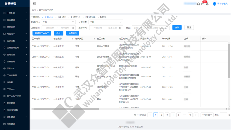Image resolution: width=231 pixels, height=130 pixels.
Task: Expand 工单配置 submenu chevron
Action: click(x=26, y=13)
